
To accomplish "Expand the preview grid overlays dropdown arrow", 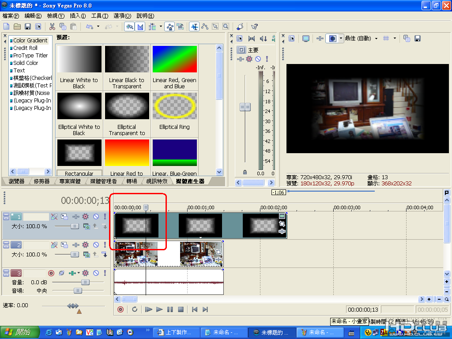I will pos(395,38).
